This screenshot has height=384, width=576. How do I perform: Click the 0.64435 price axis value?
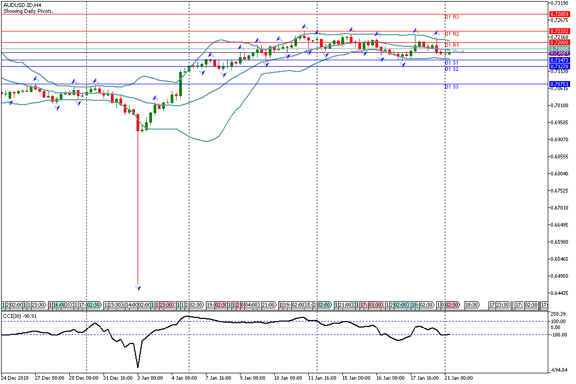click(559, 293)
